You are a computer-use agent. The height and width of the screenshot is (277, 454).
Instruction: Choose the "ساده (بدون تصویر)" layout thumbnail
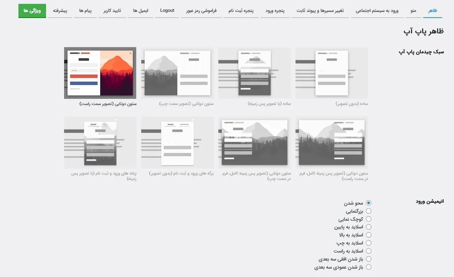point(332,73)
